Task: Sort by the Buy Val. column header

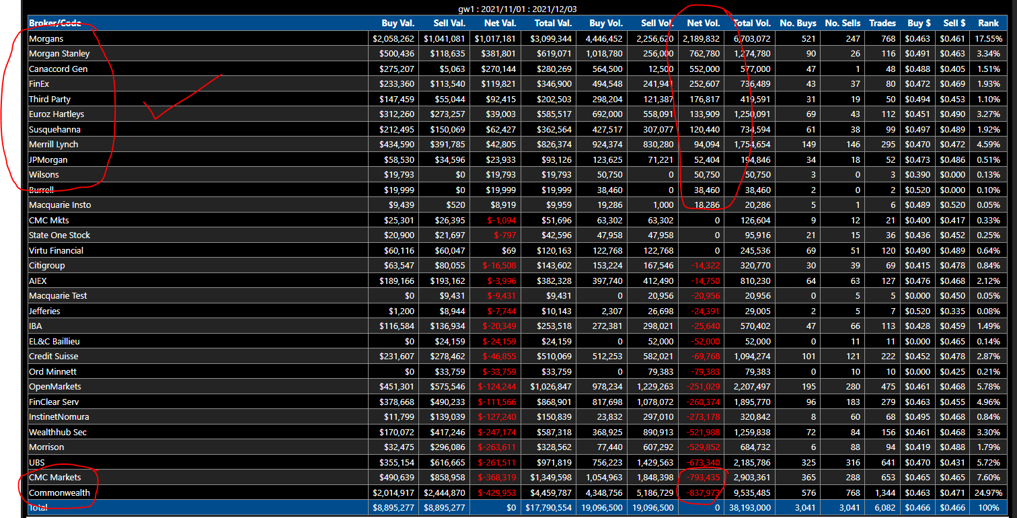Action: 398,24
